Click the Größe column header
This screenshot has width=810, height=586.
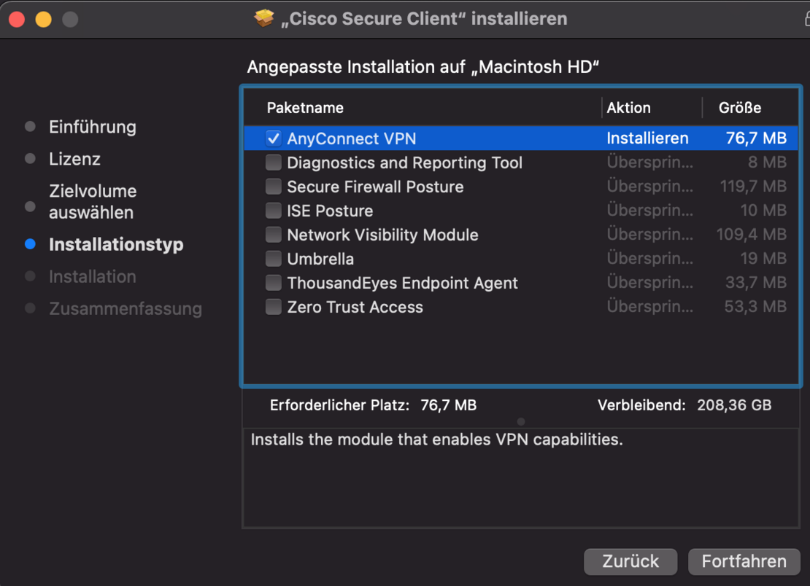[739, 108]
